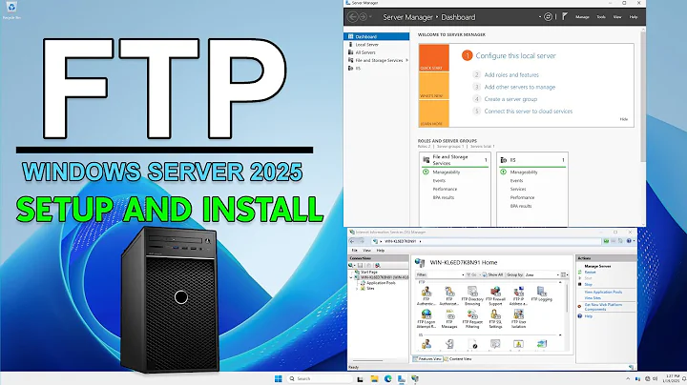Click Server Manager back arrow
This screenshot has height=385, width=687.
[x=352, y=17]
